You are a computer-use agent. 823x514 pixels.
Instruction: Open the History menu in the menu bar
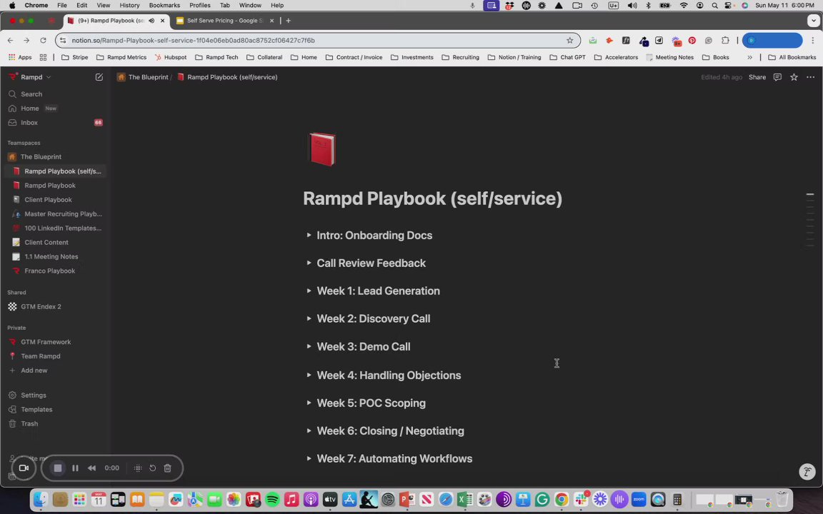tap(129, 5)
